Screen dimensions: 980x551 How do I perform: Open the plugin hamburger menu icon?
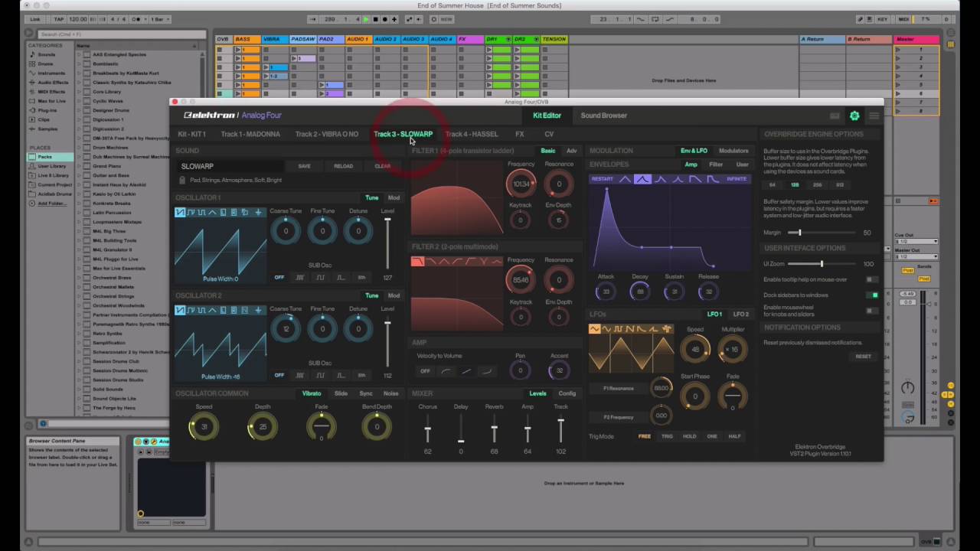point(874,116)
